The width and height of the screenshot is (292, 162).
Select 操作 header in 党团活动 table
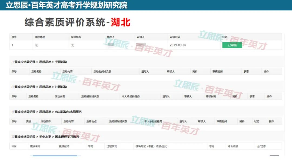point(266,72)
